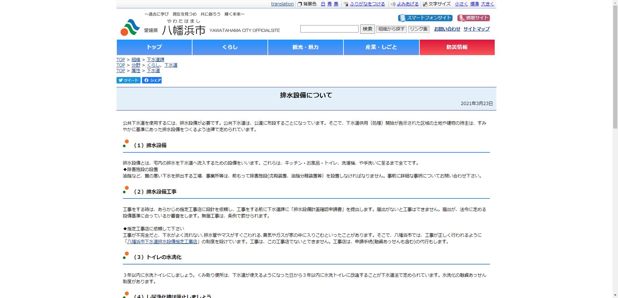Navigate to 下水道課 in the breadcrumb

155,59
